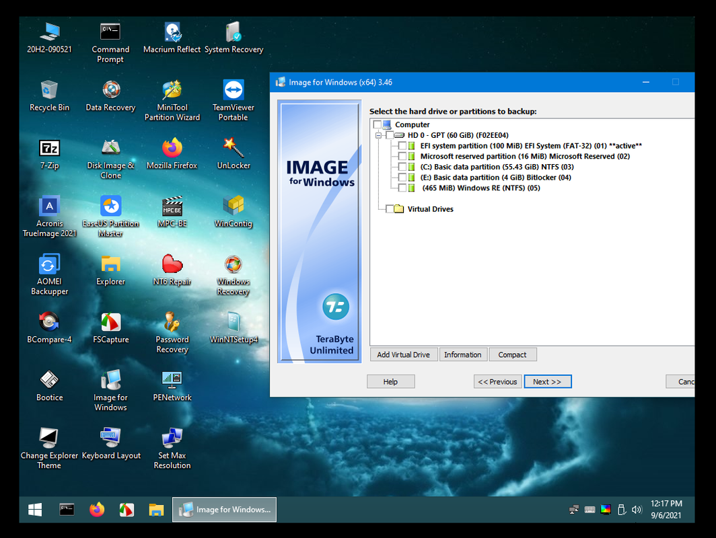Activate Image for Windows taskbar button
The image size is (716, 538).
(224, 509)
